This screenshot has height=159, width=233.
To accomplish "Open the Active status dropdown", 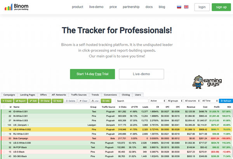I will tap(158, 101).
